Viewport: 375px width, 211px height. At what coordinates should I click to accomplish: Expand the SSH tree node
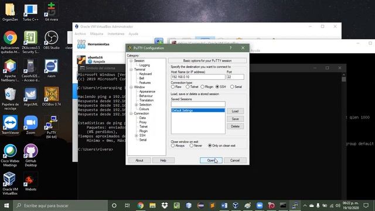tap(137, 135)
